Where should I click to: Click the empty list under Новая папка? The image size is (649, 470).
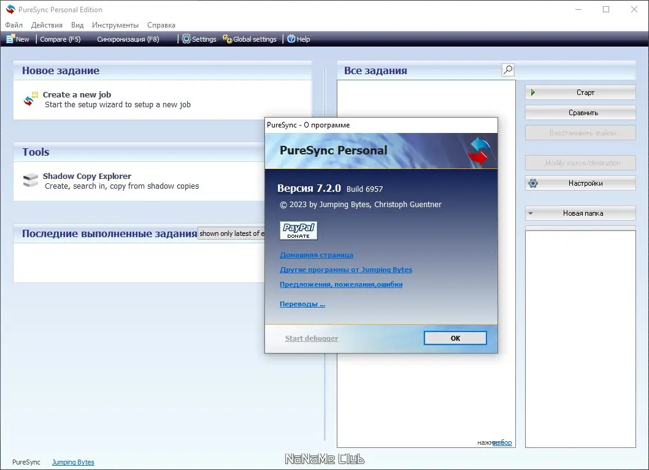pos(580,339)
